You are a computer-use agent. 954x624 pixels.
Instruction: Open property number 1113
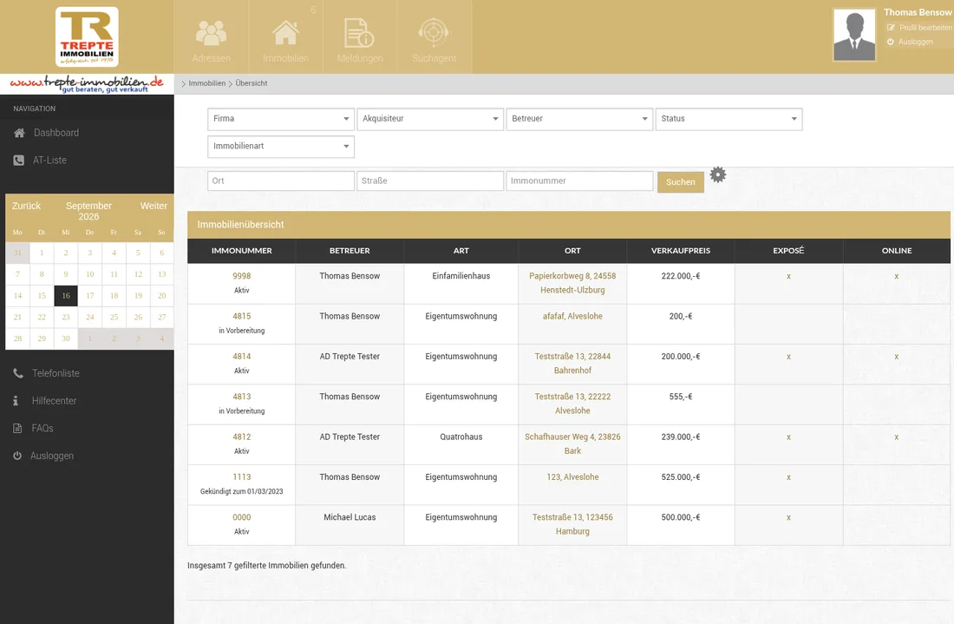click(x=242, y=476)
